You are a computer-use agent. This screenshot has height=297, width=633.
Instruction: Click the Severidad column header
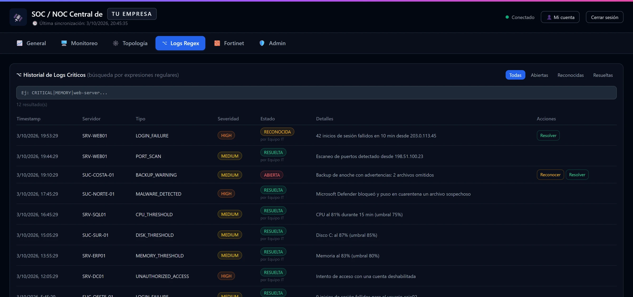(228, 119)
